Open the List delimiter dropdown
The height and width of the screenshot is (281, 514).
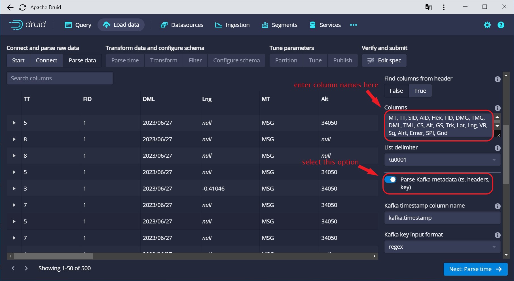pos(442,160)
